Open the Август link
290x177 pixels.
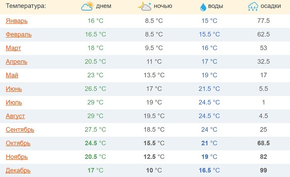click(15, 116)
